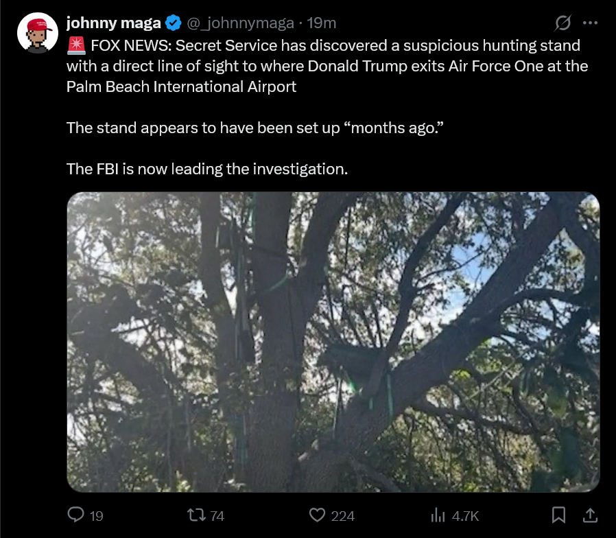Click the FBI investigation sentence text
The image size is (616, 538).
[207, 168]
